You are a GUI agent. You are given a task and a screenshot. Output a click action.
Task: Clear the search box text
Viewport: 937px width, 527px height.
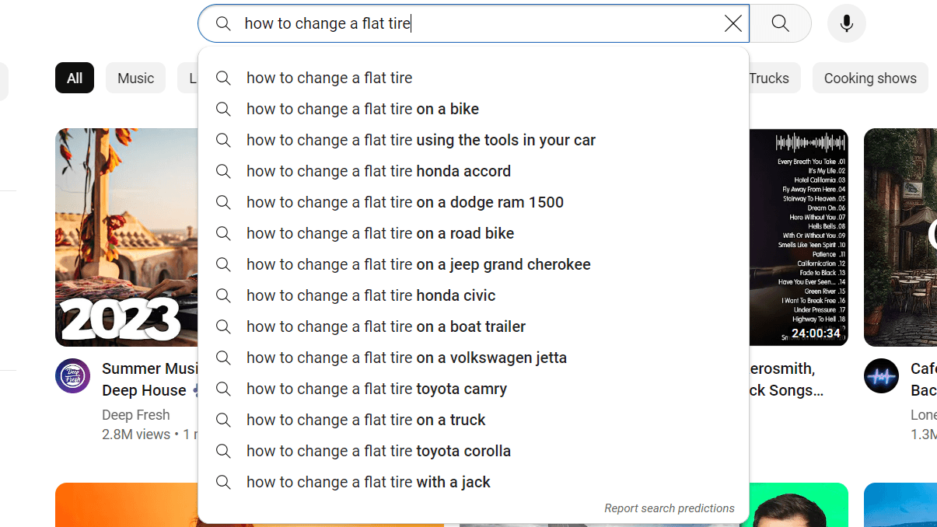[732, 23]
